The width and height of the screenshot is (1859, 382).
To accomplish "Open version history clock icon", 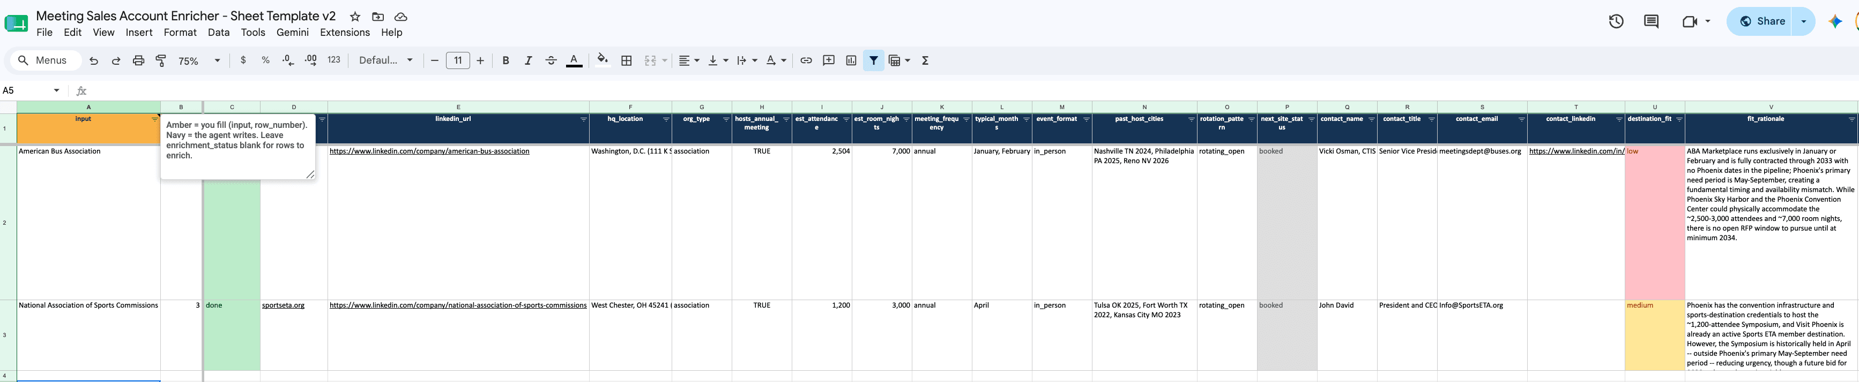I will click(x=1616, y=21).
